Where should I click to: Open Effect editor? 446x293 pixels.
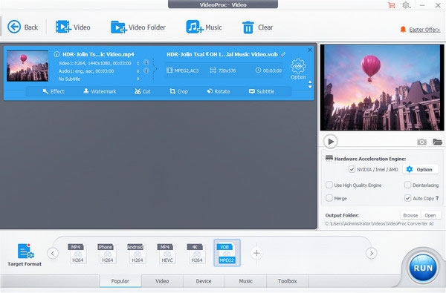(x=54, y=91)
